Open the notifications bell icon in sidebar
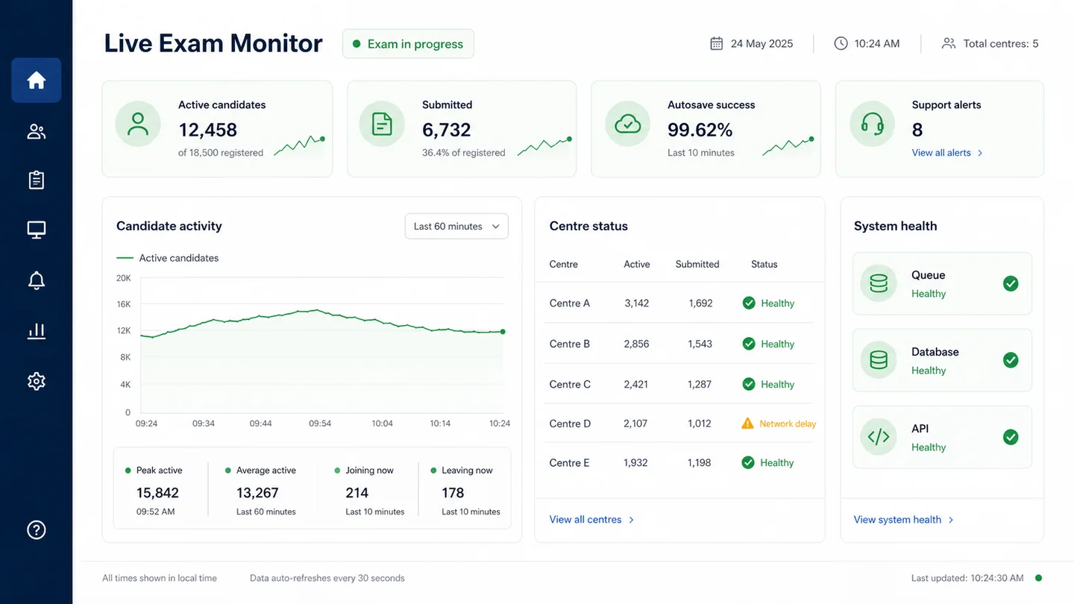 point(37,280)
